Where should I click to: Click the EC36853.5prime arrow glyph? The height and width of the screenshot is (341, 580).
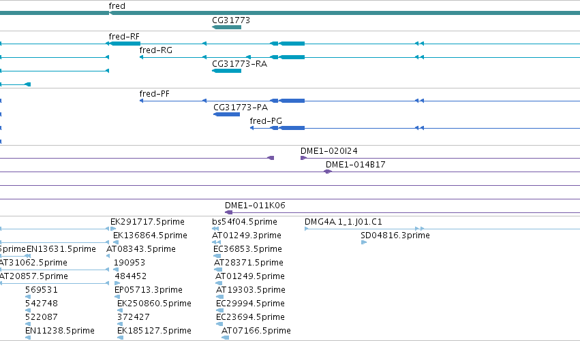point(217,256)
